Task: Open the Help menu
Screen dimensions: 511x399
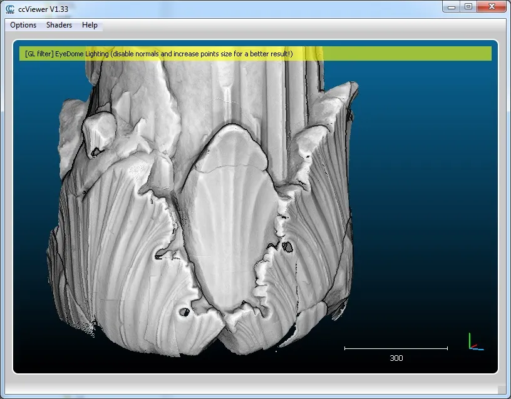Action: [90, 25]
